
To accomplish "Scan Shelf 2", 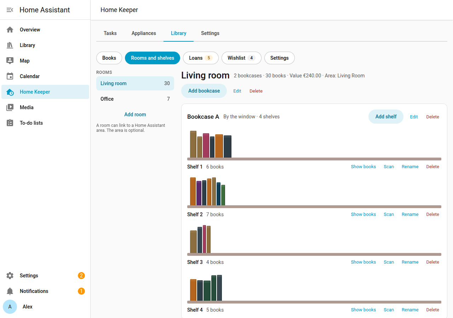I will [x=389, y=214].
